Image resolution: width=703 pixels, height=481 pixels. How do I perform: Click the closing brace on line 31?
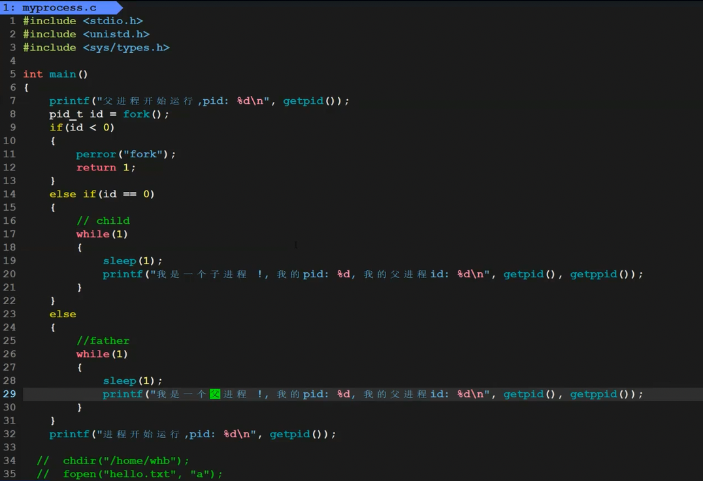coord(53,421)
